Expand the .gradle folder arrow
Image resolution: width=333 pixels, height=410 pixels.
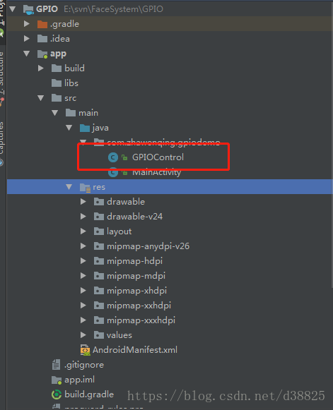(26, 24)
